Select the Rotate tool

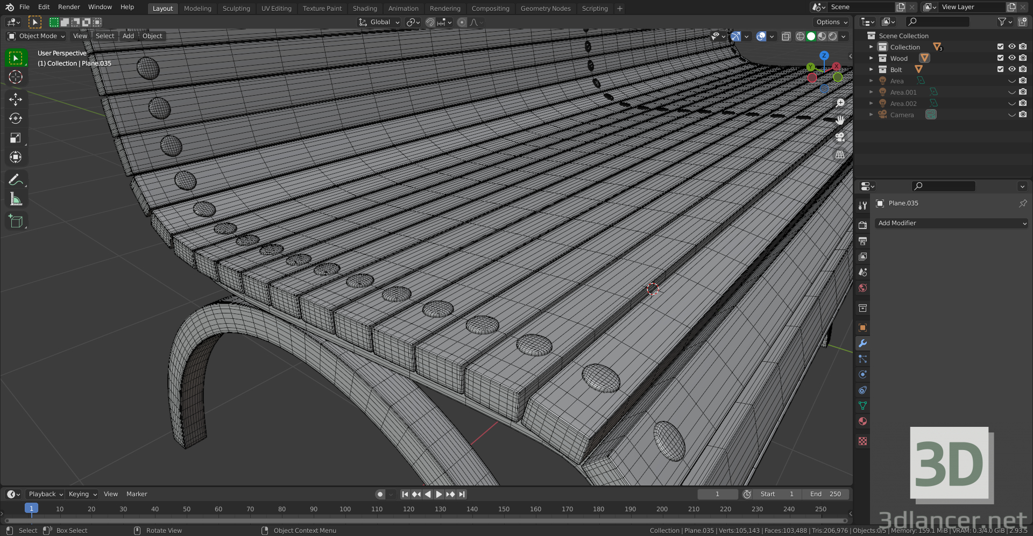coord(16,118)
